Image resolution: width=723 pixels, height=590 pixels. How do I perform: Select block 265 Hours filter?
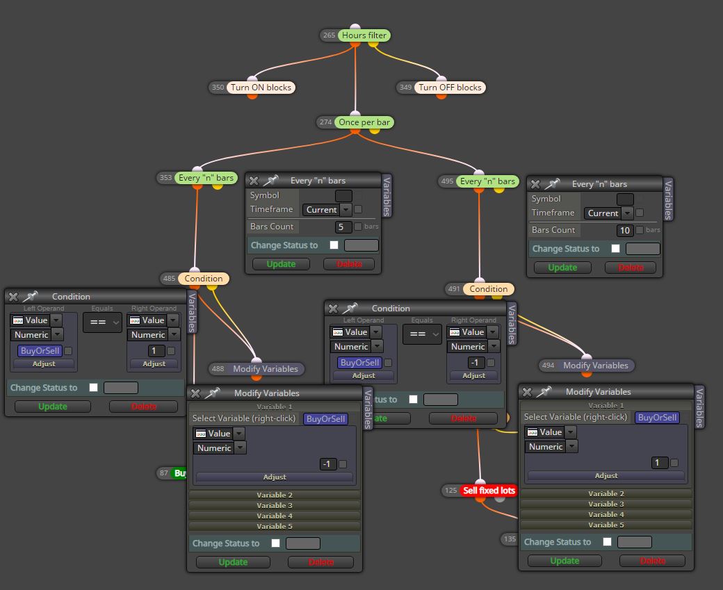[364, 35]
